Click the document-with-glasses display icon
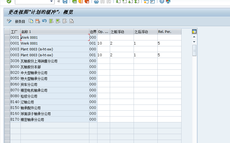 pyautogui.click(x=72, y=21)
